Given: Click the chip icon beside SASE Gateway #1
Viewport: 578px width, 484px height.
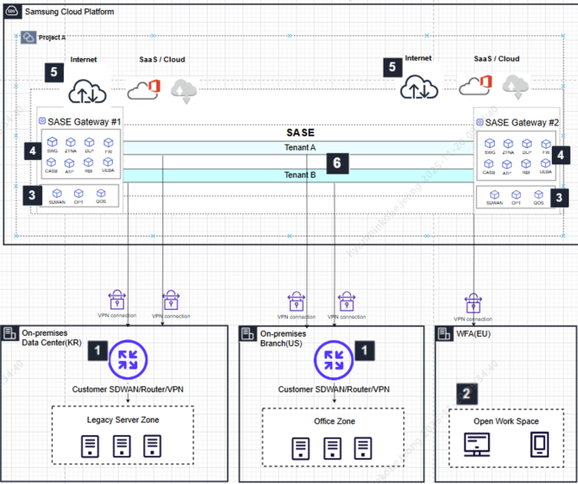Looking at the screenshot, I should tap(42, 120).
